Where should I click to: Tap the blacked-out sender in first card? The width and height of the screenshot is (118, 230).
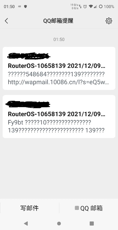click(x=29, y=56)
